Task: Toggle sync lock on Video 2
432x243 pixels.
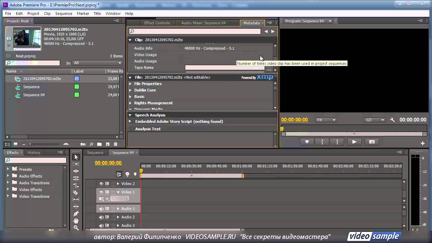Action: point(107,184)
